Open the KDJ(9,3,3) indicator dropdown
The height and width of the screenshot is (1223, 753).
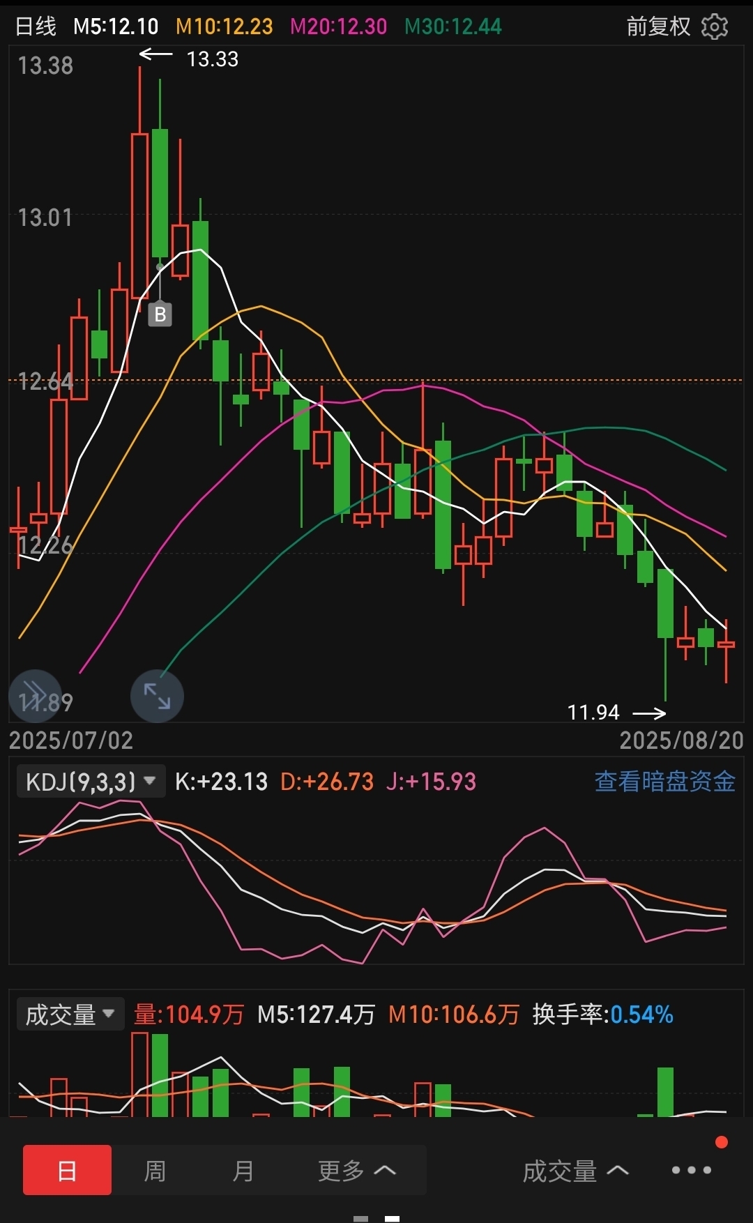91,782
